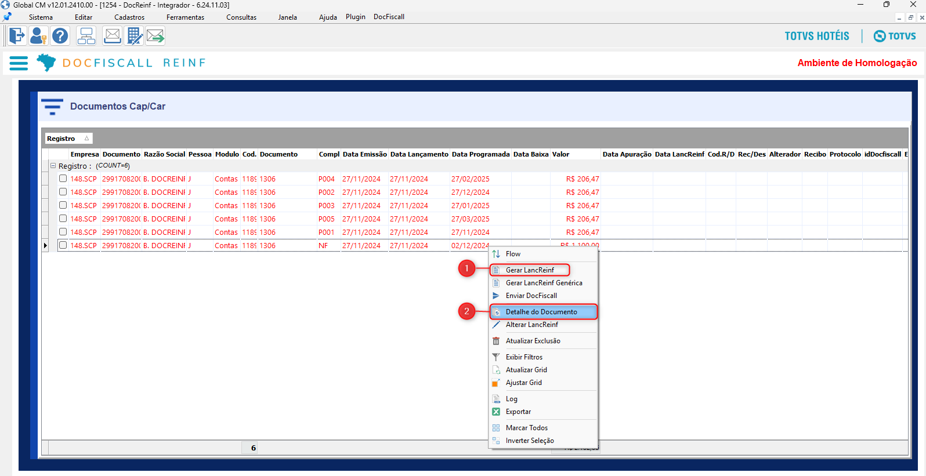Select Detalhe do Documento in context menu
The image size is (926, 476).
point(544,312)
